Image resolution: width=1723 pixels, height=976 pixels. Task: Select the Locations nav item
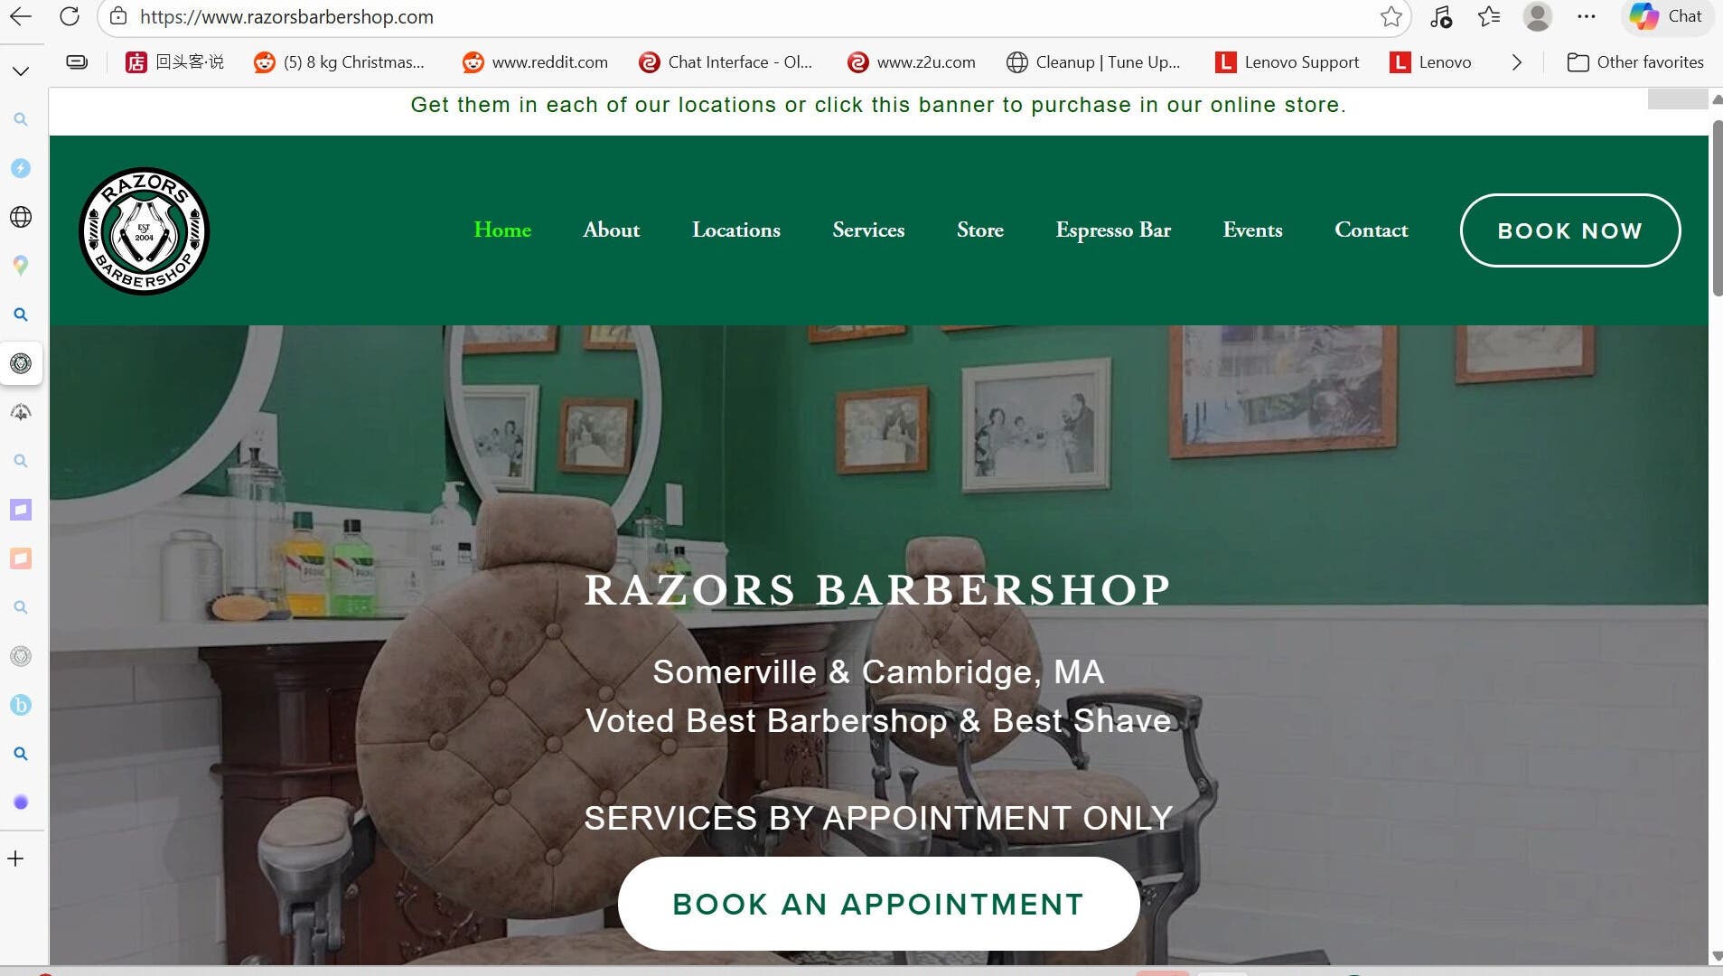tap(736, 230)
